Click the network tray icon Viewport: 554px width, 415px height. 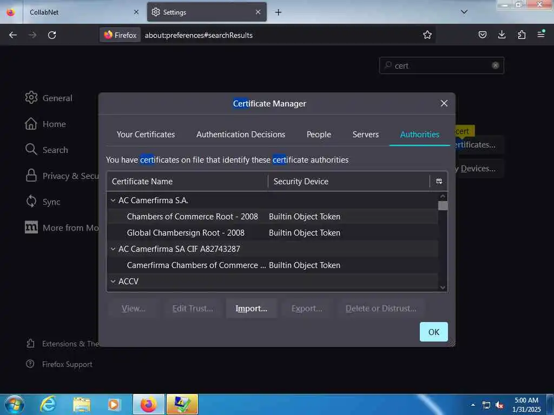click(x=486, y=405)
